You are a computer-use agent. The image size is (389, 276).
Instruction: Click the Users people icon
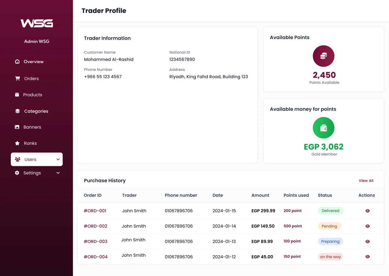tap(18, 159)
